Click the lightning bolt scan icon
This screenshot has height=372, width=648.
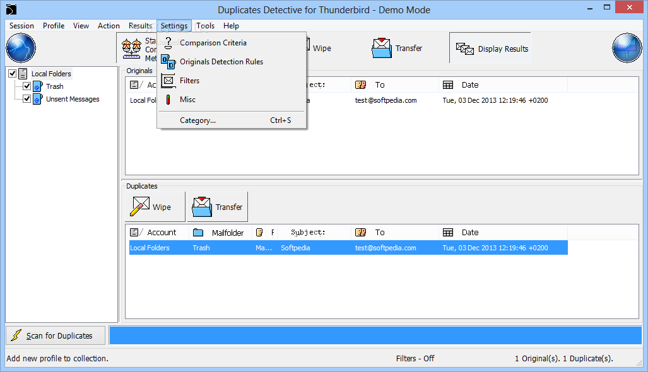coord(16,335)
